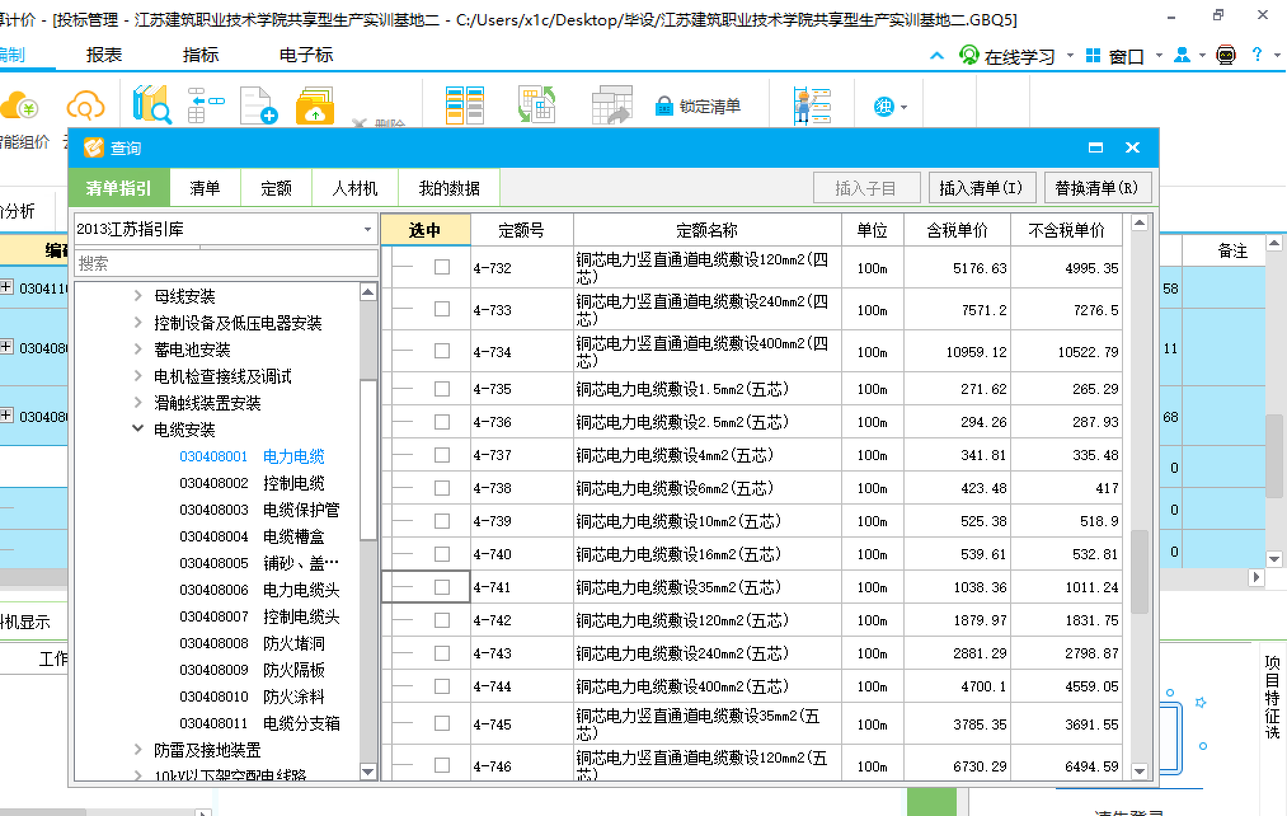
Task: Switch to the 定额 tab
Action: (x=276, y=187)
